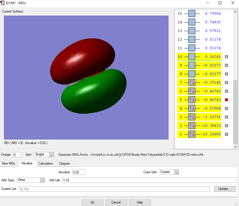Viewport: 239px width, 206px height.
Task: Open the Spin dropdown showing Singlet
Action: 44,154
